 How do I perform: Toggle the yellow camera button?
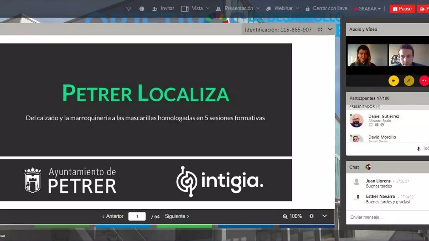(394, 80)
